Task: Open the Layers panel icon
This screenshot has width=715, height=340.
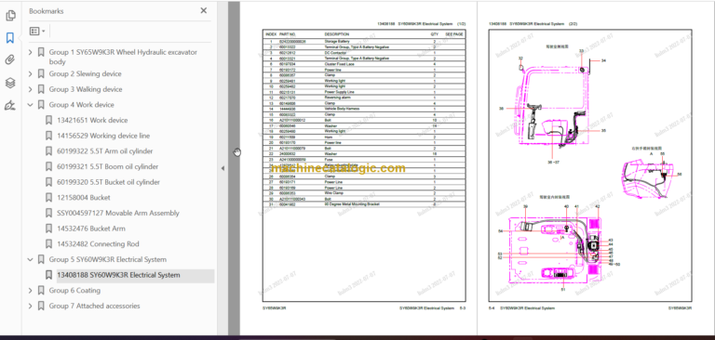Action: (x=10, y=83)
